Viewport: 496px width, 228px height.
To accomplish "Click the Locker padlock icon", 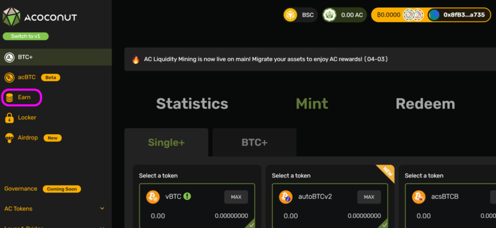I will (x=10, y=118).
